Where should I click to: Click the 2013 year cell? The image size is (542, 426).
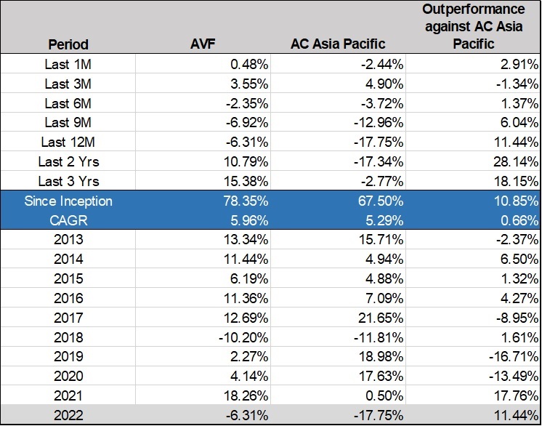(x=68, y=239)
